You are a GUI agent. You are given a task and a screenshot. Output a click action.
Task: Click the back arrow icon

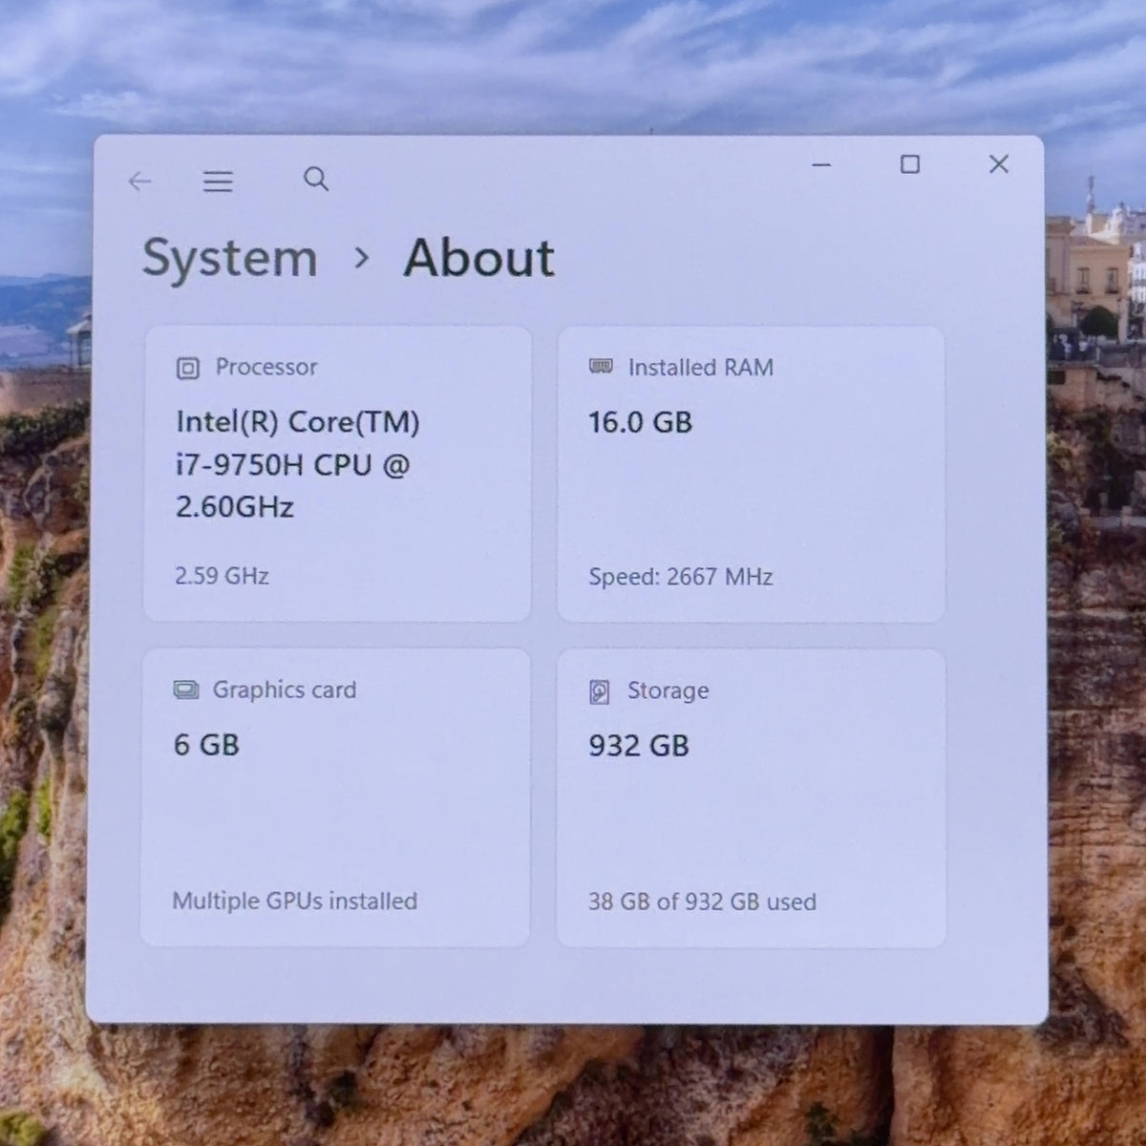click(140, 180)
